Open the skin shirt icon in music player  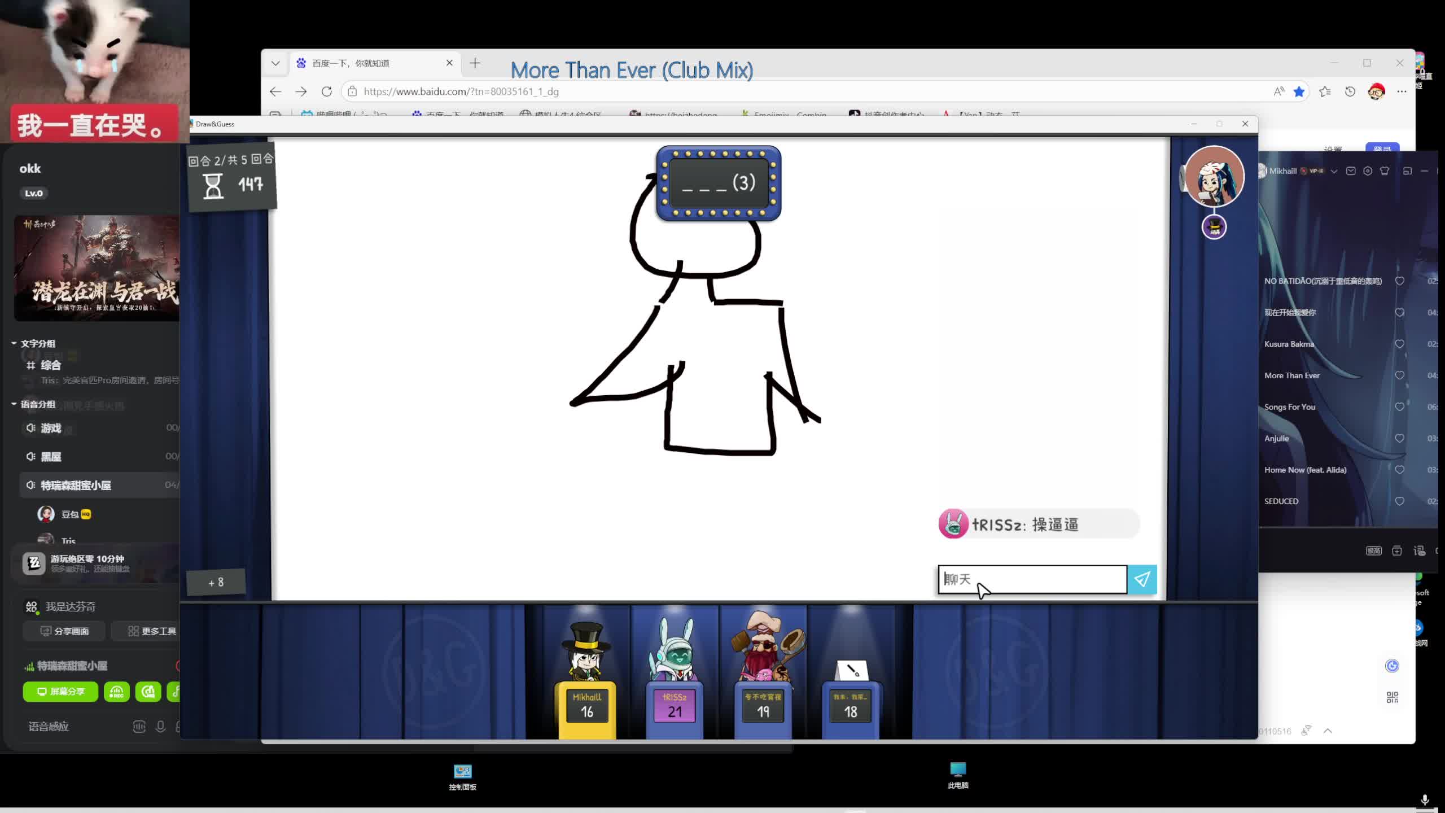coord(1385,171)
